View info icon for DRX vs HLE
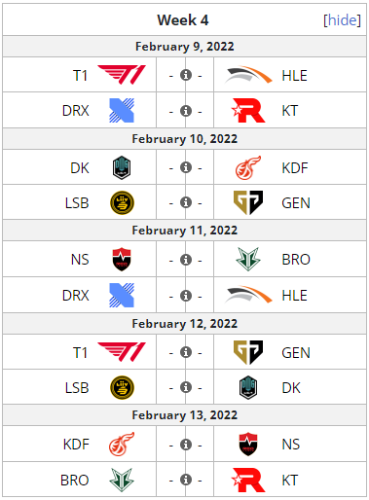Viewport: 369px width, 500px height. (186, 296)
